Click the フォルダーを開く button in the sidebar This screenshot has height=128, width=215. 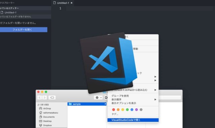point(24,30)
